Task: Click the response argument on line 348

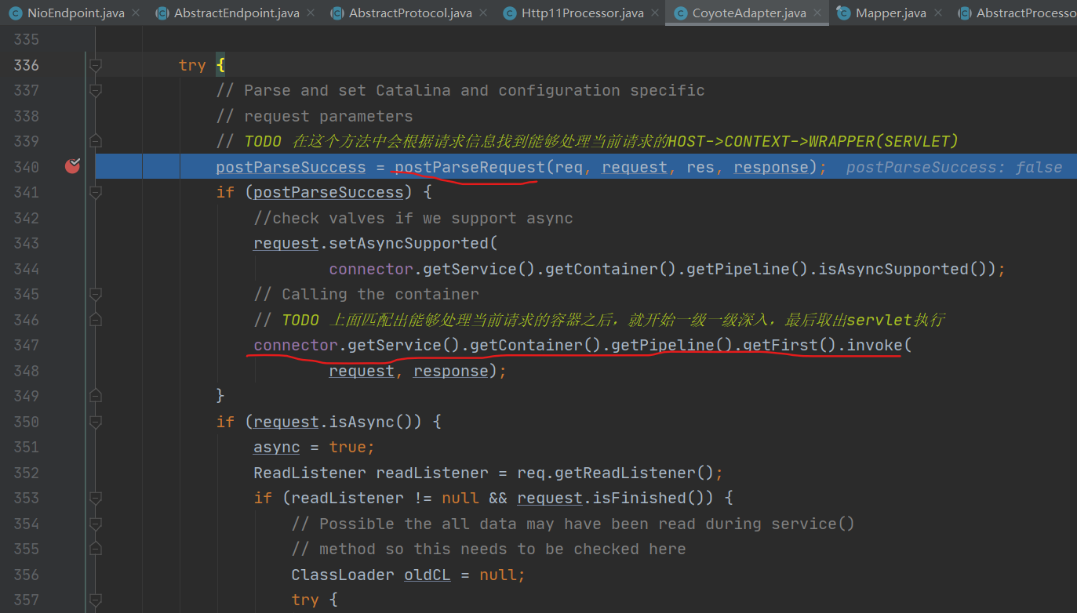Action: pos(451,371)
